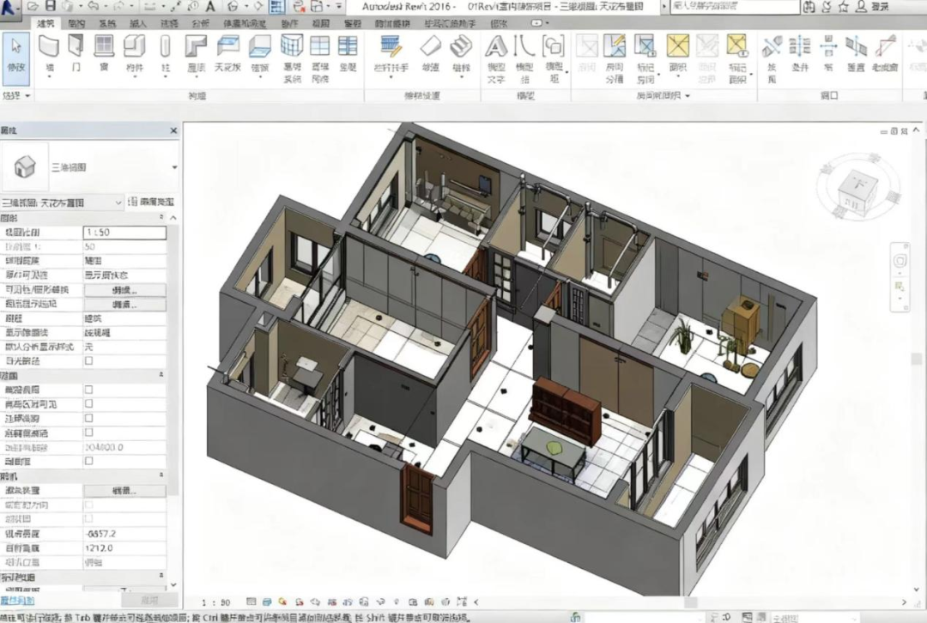Activate the Model Text (模型文字) tool
Screen dimensions: 927x623
point(496,52)
